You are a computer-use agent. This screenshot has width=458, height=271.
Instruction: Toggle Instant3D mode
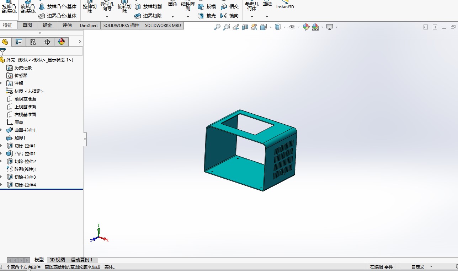(x=285, y=5)
